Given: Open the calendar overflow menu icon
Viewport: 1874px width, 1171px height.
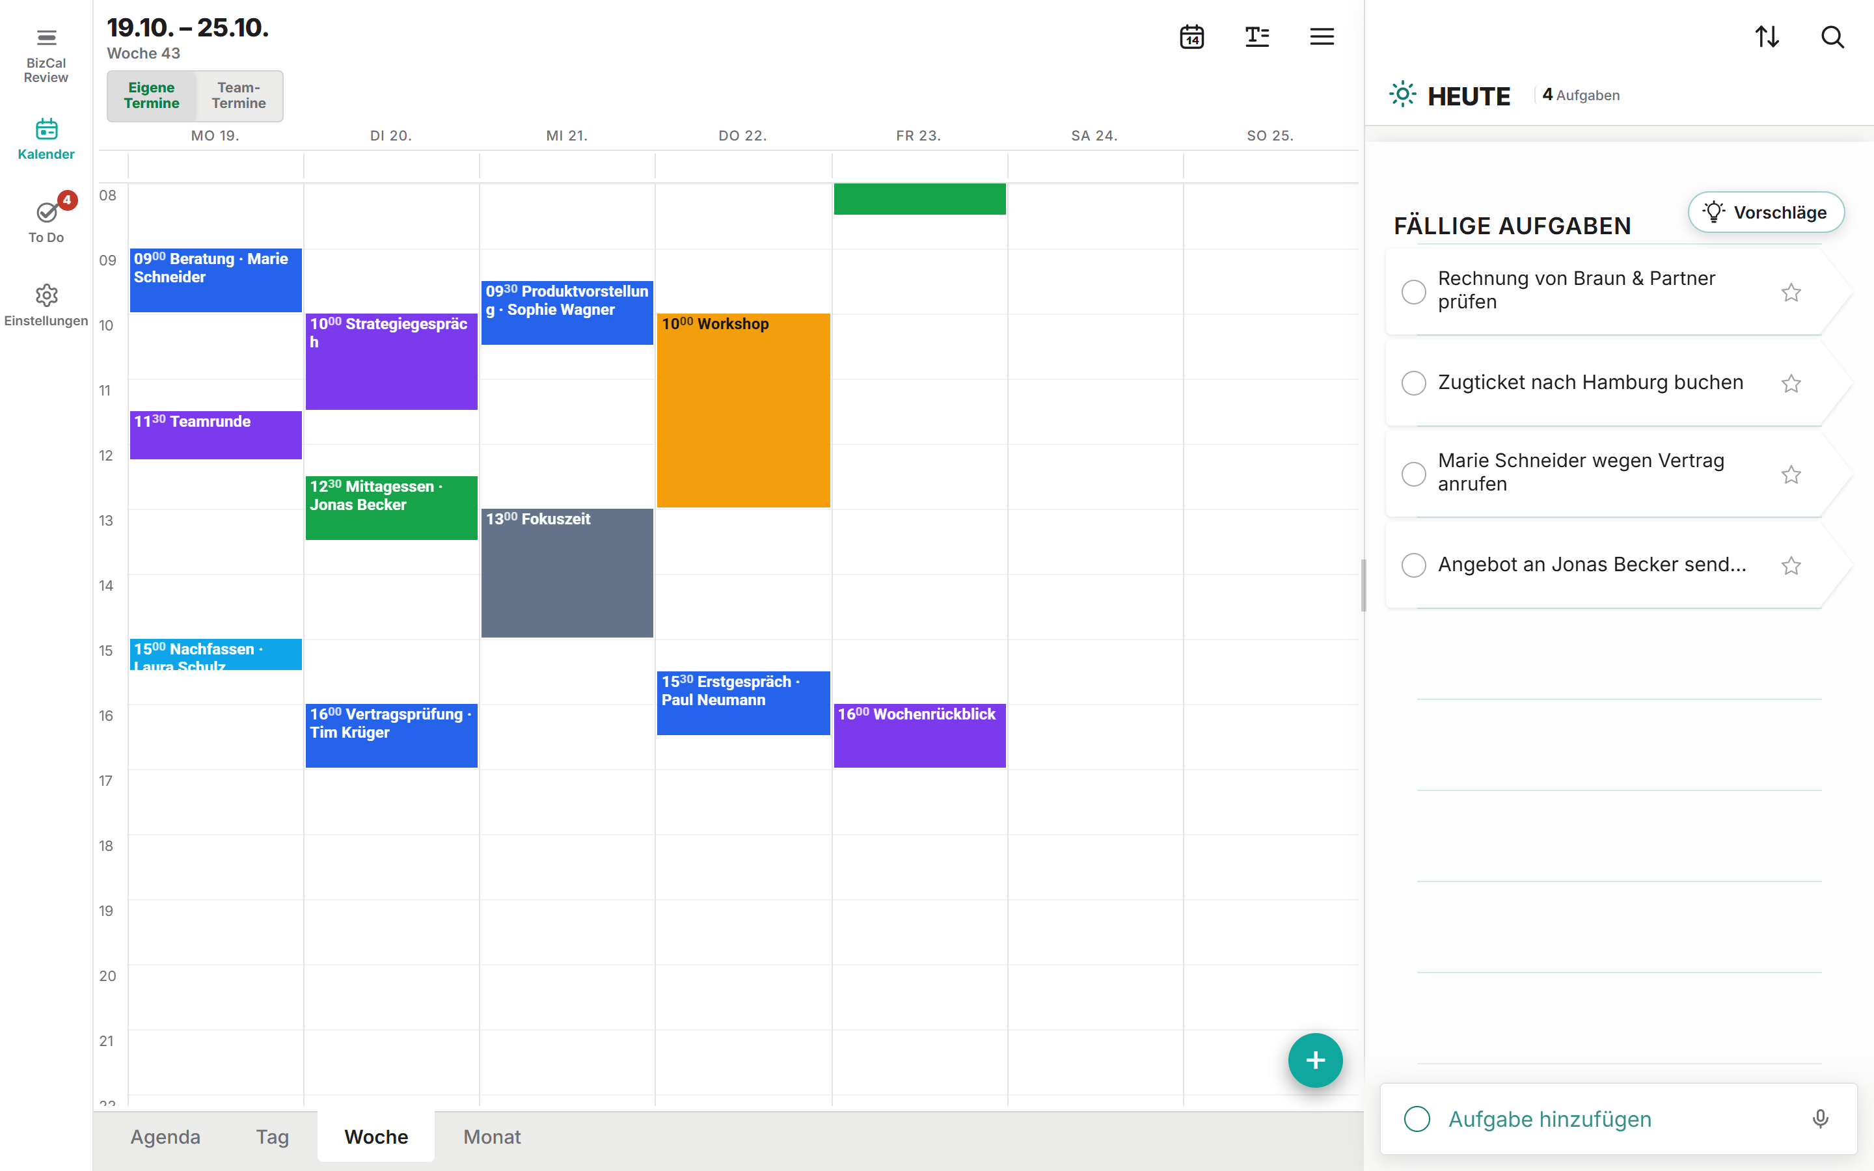Looking at the screenshot, I should 1322,36.
